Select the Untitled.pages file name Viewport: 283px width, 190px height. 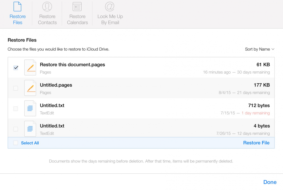pos(56,85)
